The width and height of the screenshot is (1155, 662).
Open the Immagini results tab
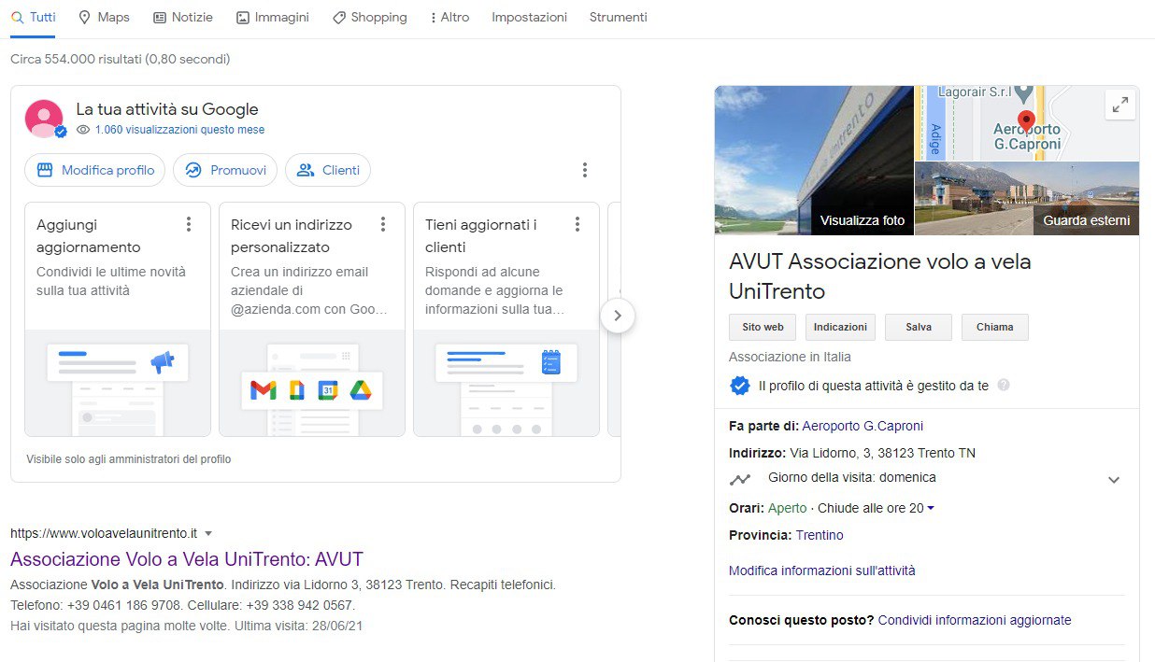(x=273, y=17)
